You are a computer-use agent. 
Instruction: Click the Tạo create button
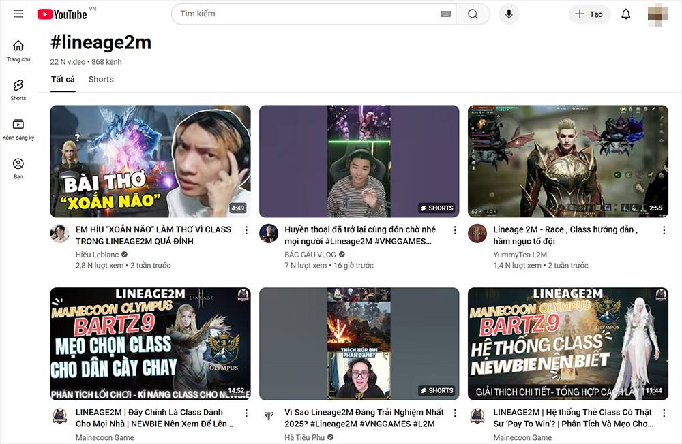tap(589, 14)
